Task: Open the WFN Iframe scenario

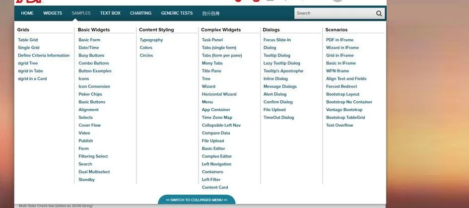Action: [337, 71]
